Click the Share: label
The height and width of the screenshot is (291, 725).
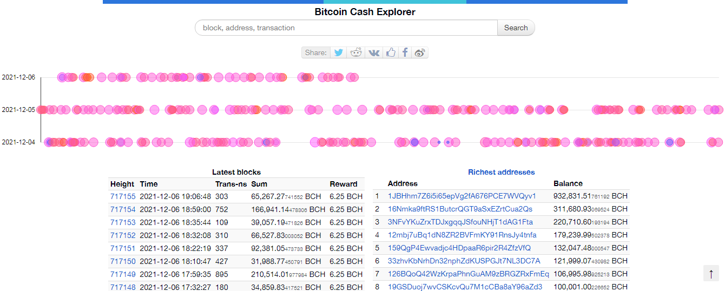pyautogui.click(x=316, y=52)
